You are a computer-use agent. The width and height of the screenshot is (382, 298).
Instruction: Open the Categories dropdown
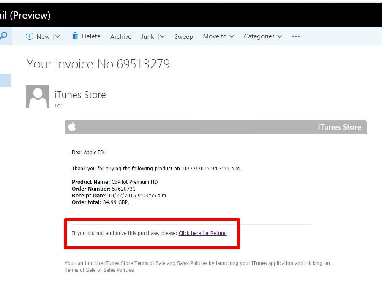tap(263, 36)
